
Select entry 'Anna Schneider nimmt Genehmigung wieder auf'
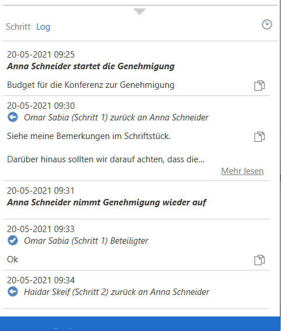[106, 202]
